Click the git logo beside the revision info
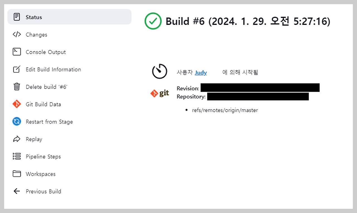This screenshot has width=357, height=213. click(x=160, y=93)
